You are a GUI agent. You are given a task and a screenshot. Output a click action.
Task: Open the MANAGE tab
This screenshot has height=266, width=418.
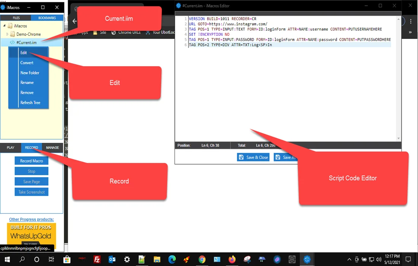coord(52,147)
